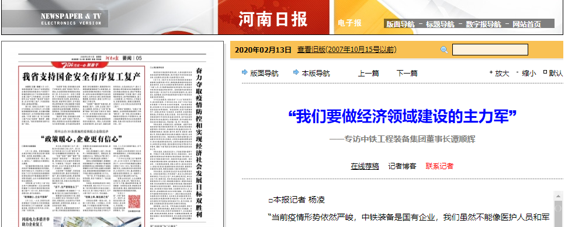Click the search input field
Screen dimensions: 582x227
click(490, 50)
